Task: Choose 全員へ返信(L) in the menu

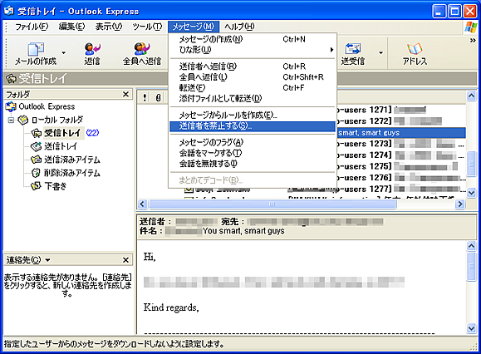Action: click(x=253, y=77)
